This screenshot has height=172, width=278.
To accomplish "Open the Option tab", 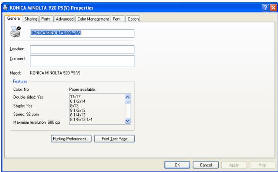I will pyautogui.click(x=133, y=19).
